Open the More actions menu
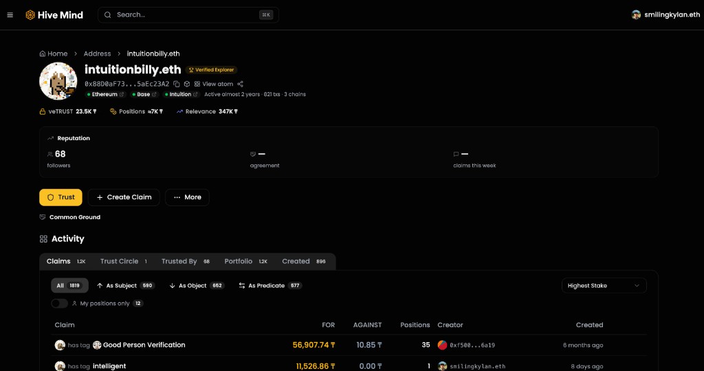The width and height of the screenshot is (704, 371). tap(187, 197)
